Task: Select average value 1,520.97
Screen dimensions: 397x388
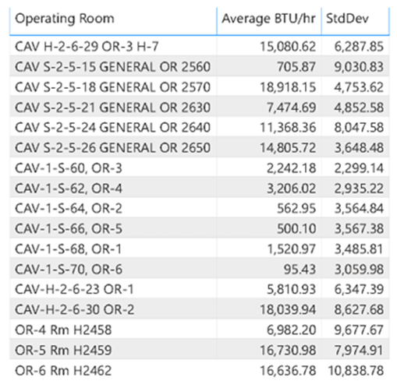Action: coord(292,249)
